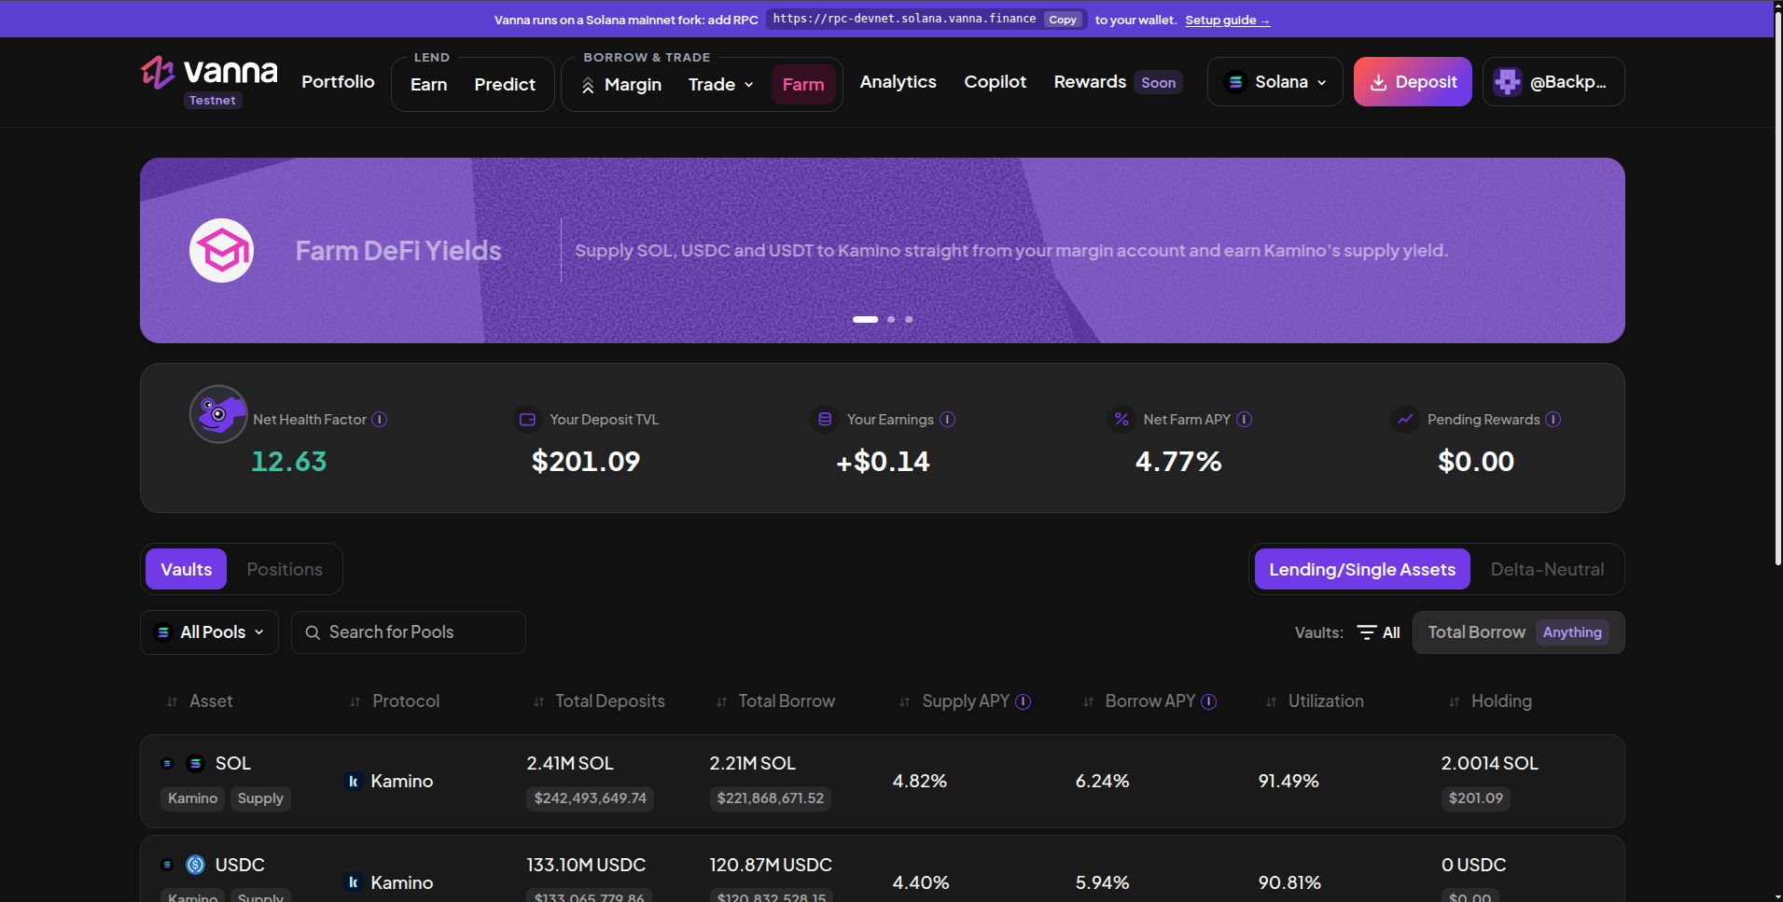The width and height of the screenshot is (1783, 902).
Task: Select the Farm nav item
Action: click(x=803, y=85)
